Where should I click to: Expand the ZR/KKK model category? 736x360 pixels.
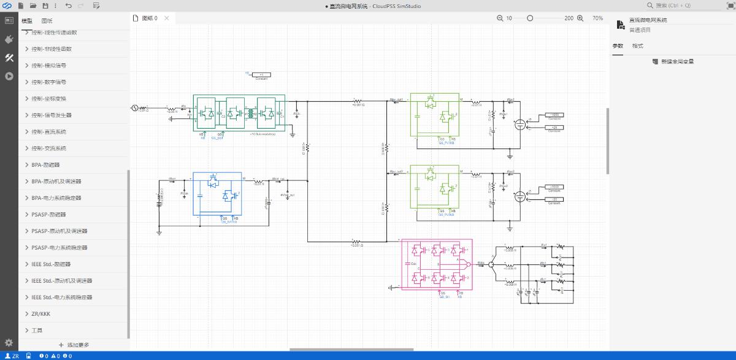[x=39, y=313]
